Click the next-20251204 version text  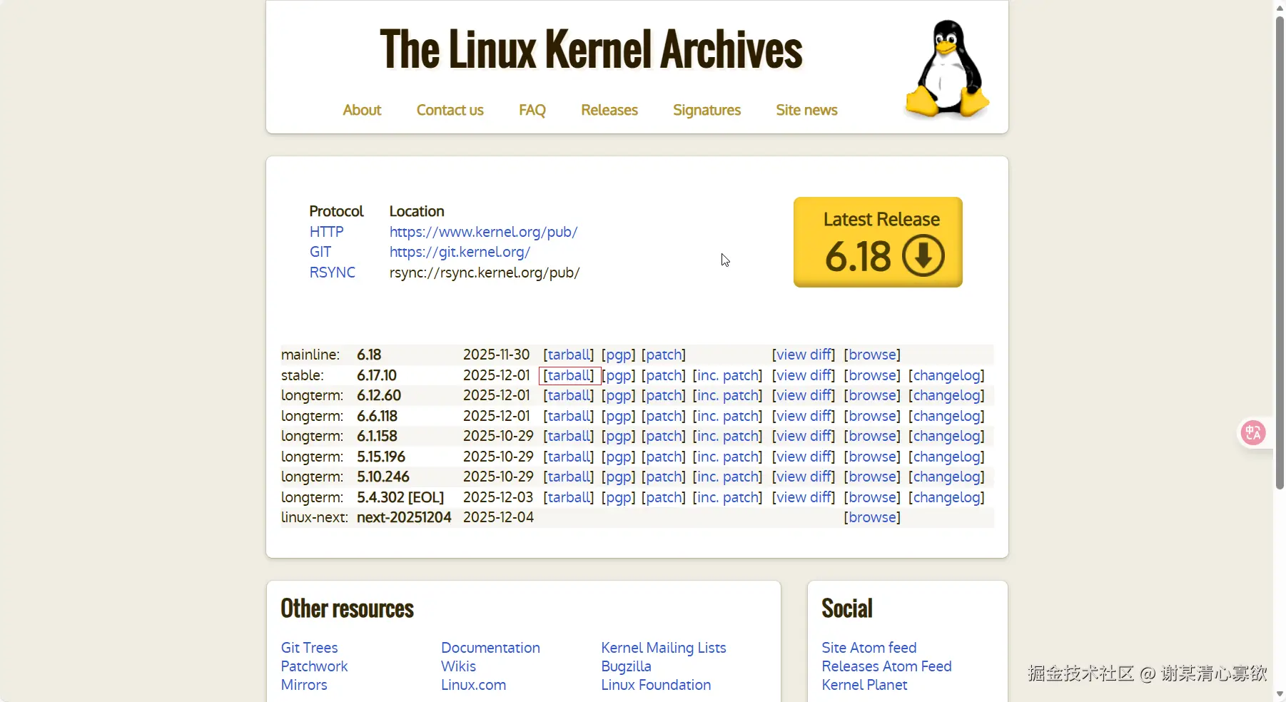[x=404, y=517]
